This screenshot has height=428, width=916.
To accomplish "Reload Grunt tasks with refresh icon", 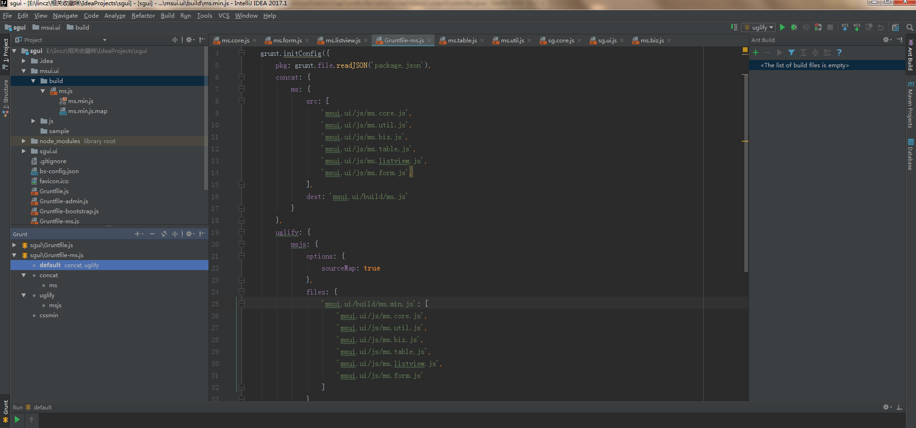I will tap(164, 234).
